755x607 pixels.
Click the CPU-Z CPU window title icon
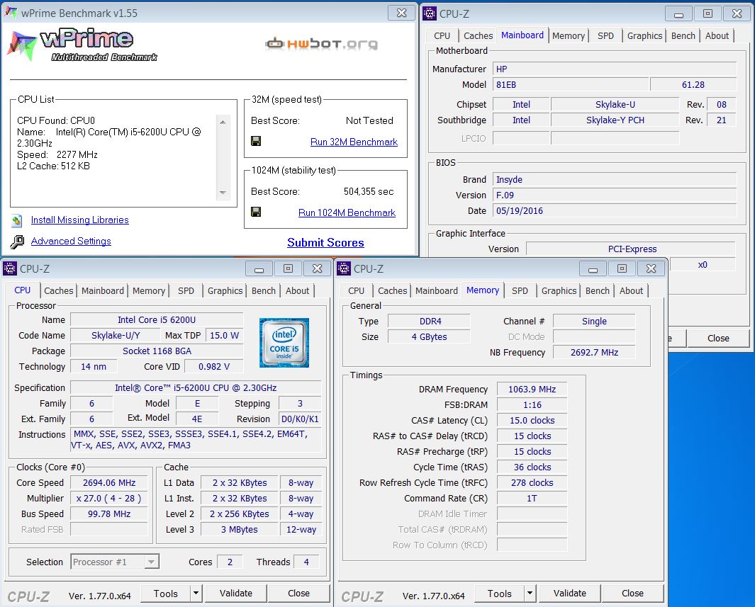tap(10, 268)
